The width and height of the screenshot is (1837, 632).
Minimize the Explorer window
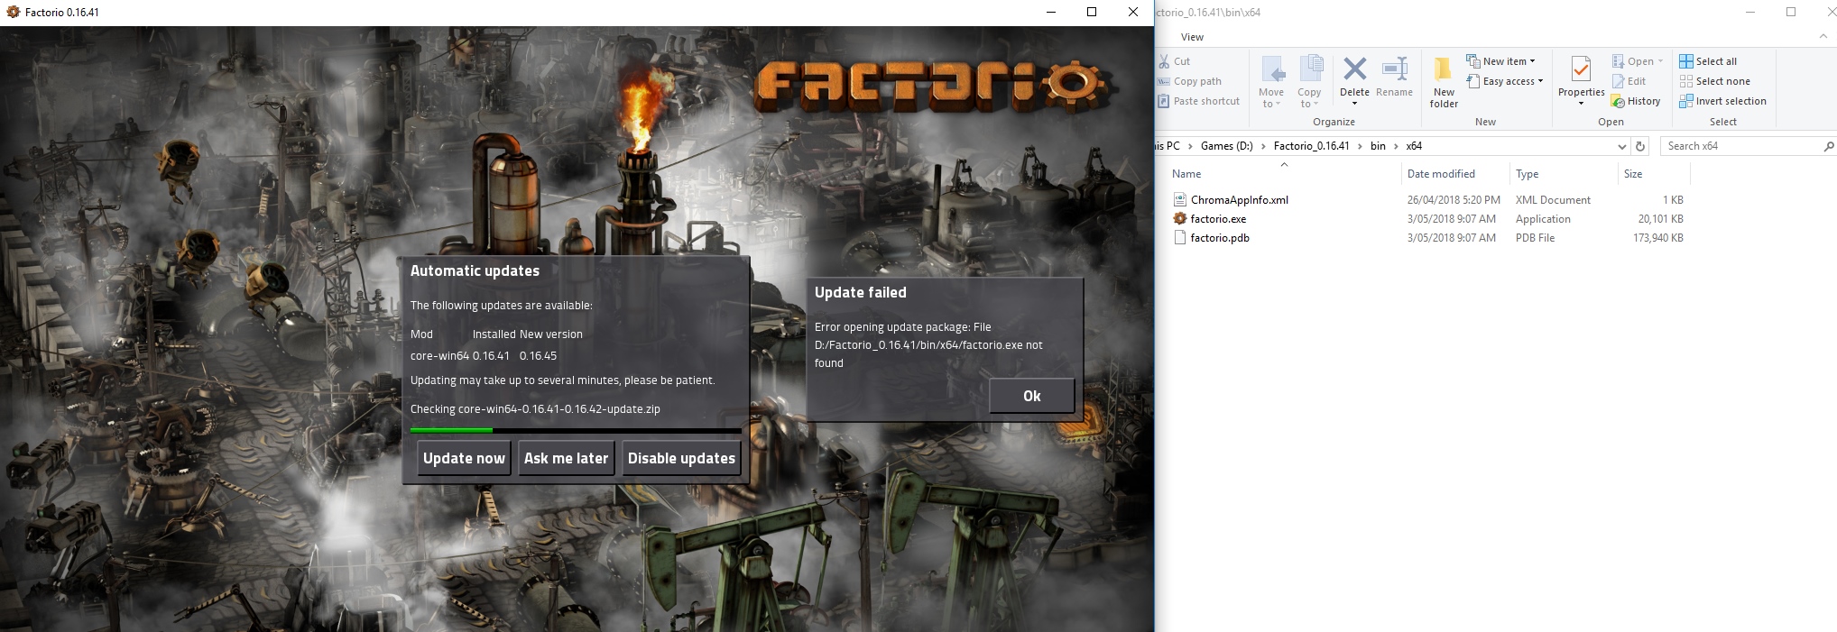[x=1750, y=12]
